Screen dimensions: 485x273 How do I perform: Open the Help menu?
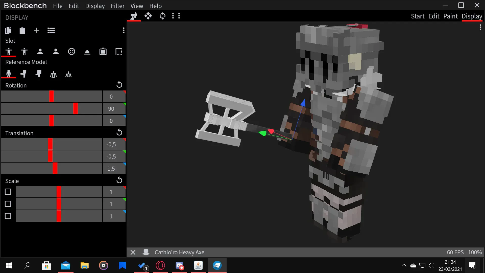(x=155, y=6)
